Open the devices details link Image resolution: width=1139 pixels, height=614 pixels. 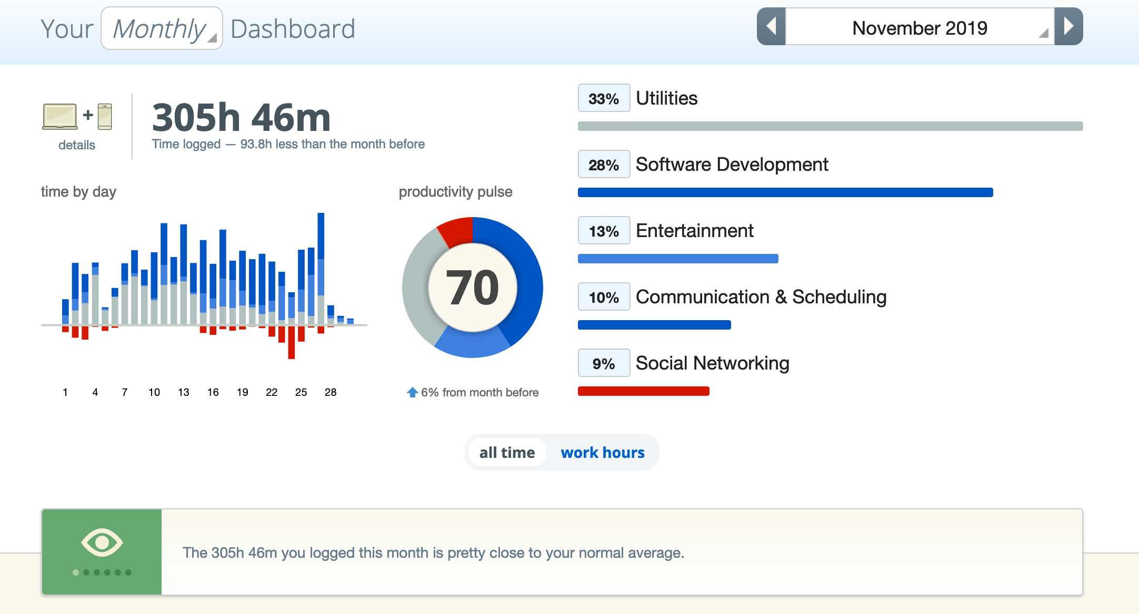[x=77, y=145]
